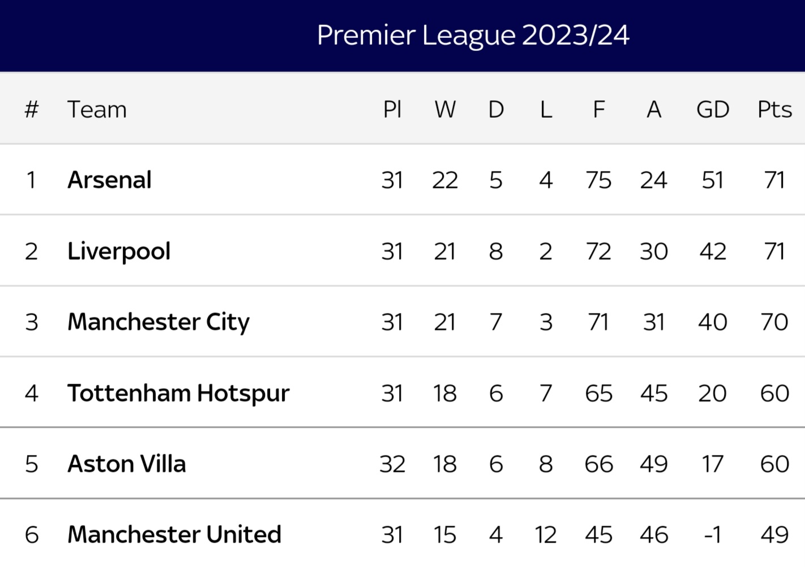Click Arsenal's points value 71

pyautogui.click(x=774, y=180)
